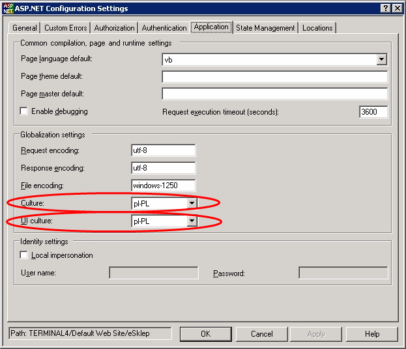Click the Request execution timeout field showing 3600
This screenshot has height=349, width=406.
(373, 112)
